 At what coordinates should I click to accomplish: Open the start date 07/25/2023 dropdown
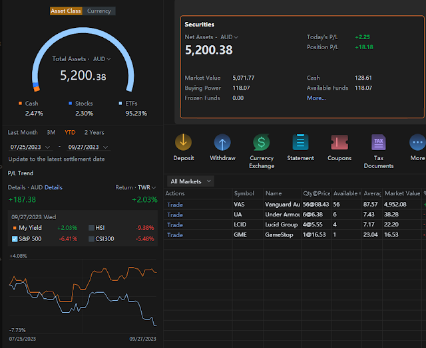pyautogui.click(x=30, y=147)
